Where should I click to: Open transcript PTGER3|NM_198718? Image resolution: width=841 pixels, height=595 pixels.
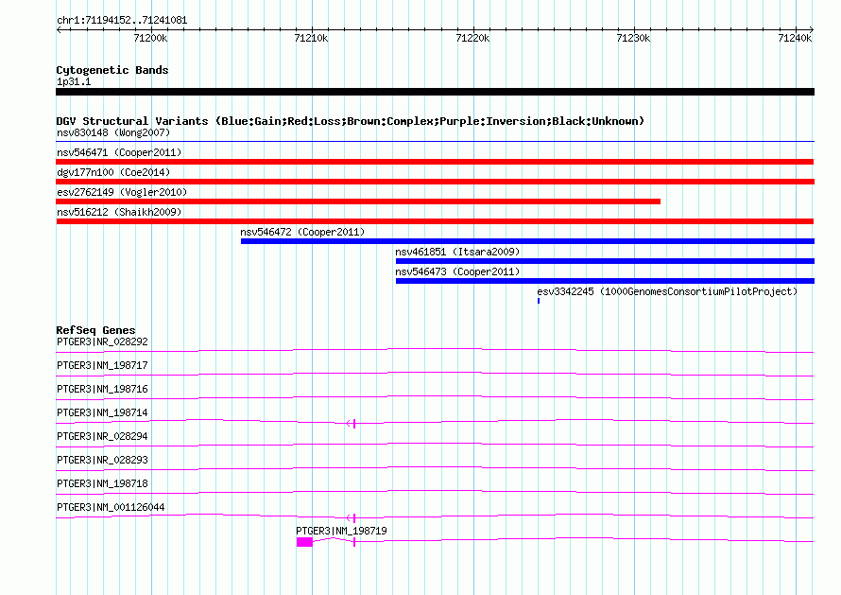point(102,483)
